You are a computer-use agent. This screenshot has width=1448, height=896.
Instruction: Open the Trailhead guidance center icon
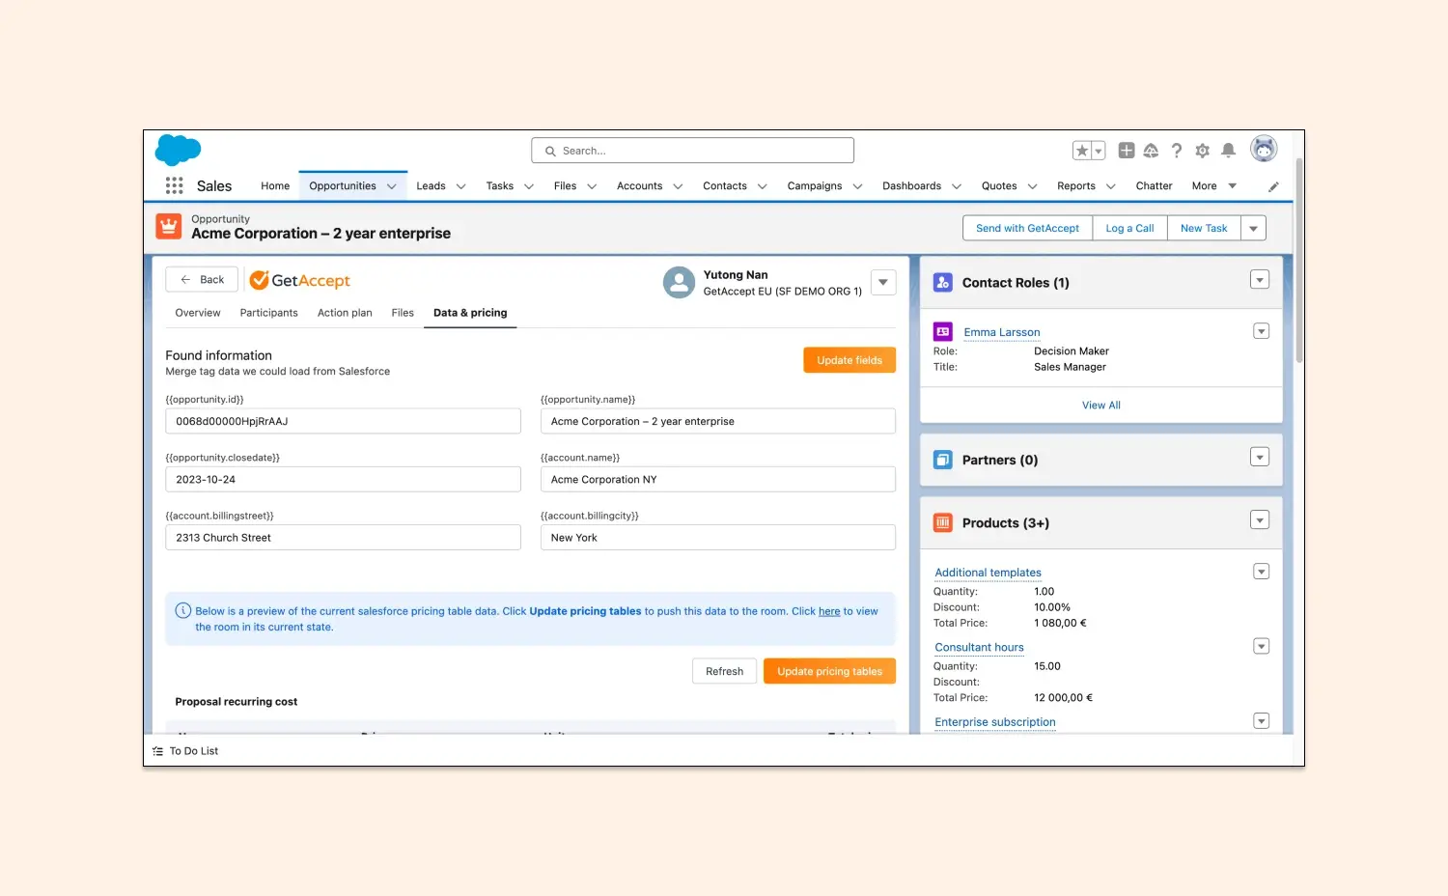(1151, 150)
